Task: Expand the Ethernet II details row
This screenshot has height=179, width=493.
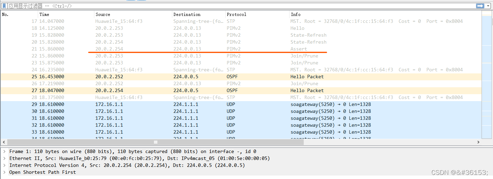Action: pyautogui.click(x=4, y=159)
